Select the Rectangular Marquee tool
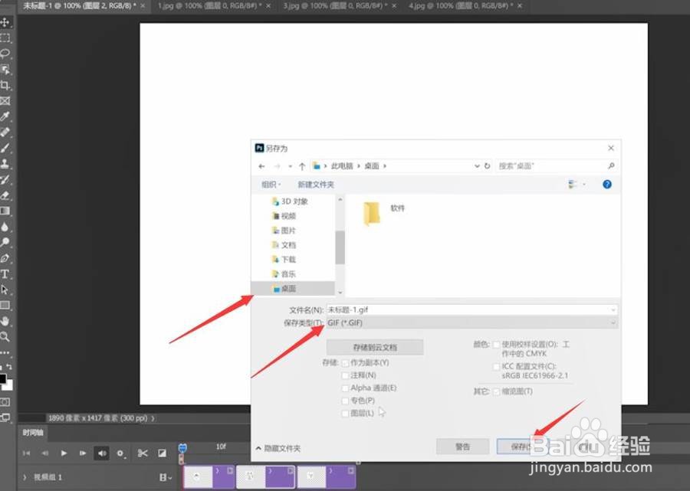Image resolution: width=690 pixels, height=491 pixels. 5,38
